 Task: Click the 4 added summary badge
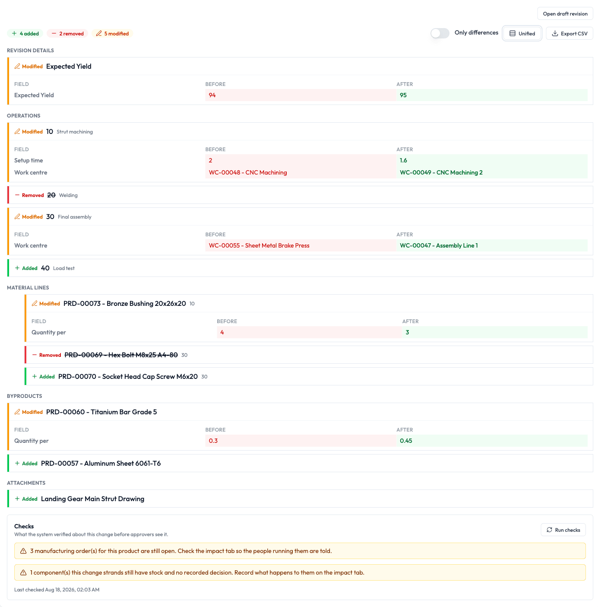point(25,33)
